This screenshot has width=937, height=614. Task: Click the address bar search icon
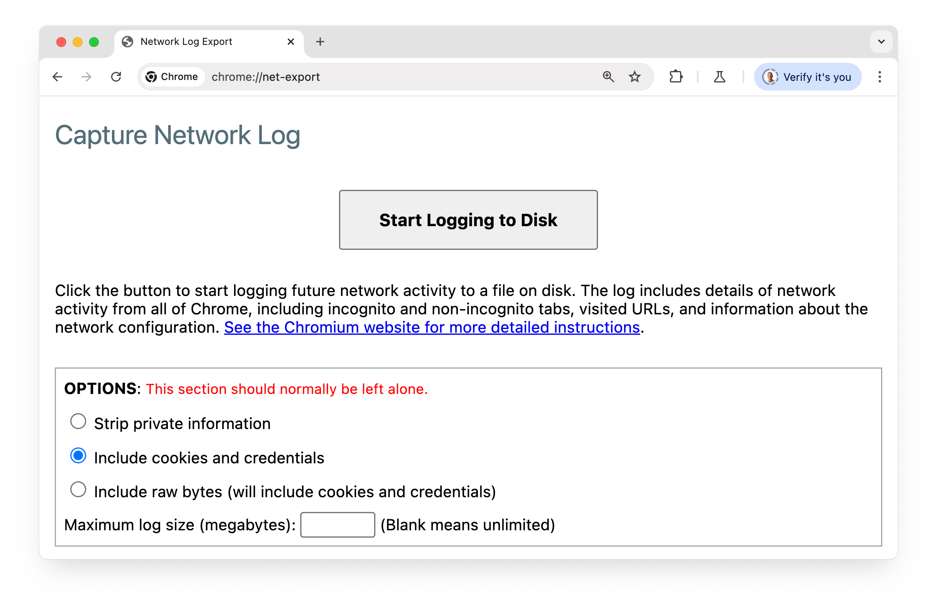[x=607, y=76]
